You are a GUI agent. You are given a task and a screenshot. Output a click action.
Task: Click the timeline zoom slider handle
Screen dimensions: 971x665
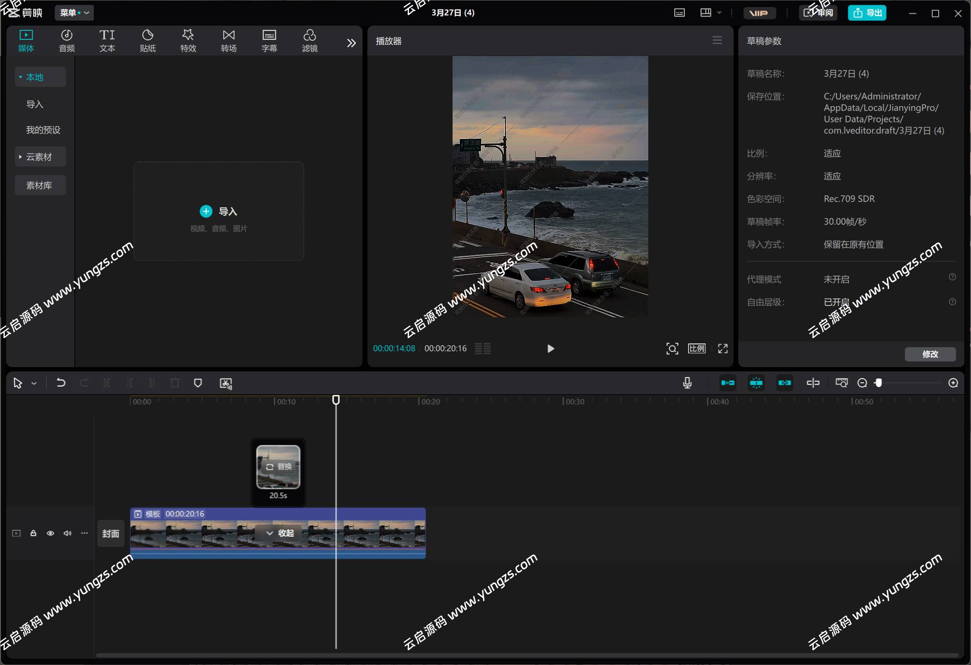pos(879,383)
